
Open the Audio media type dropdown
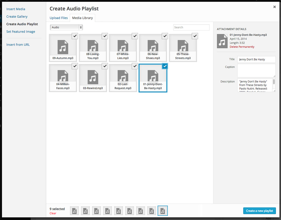[66, 27]
